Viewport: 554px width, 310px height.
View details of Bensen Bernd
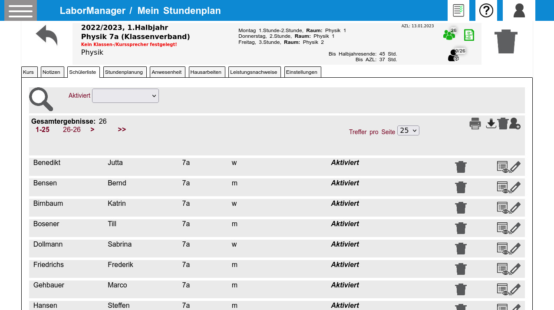(x=503, y=188)
